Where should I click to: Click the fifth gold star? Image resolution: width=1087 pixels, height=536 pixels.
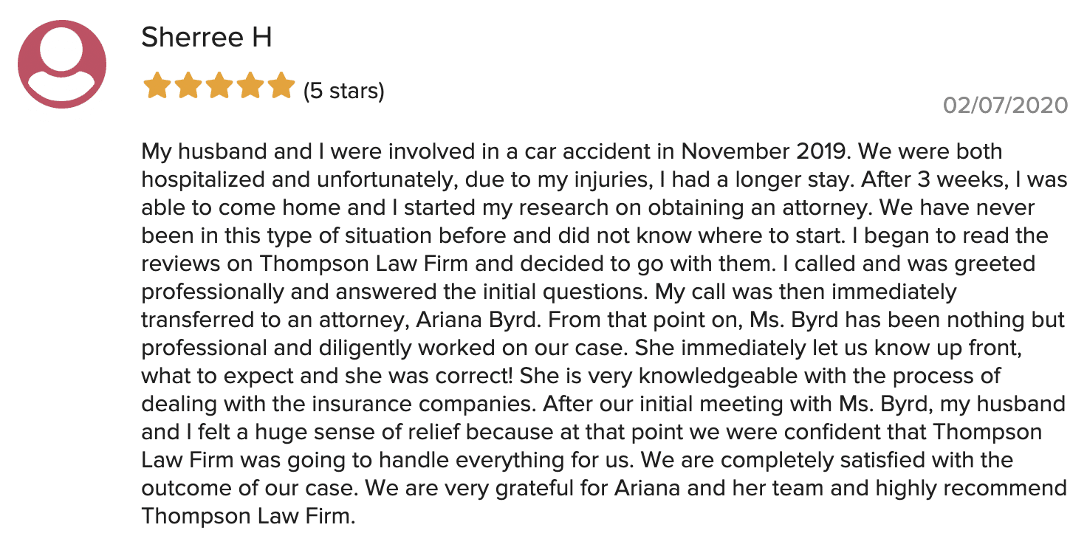tap(281, 86)
